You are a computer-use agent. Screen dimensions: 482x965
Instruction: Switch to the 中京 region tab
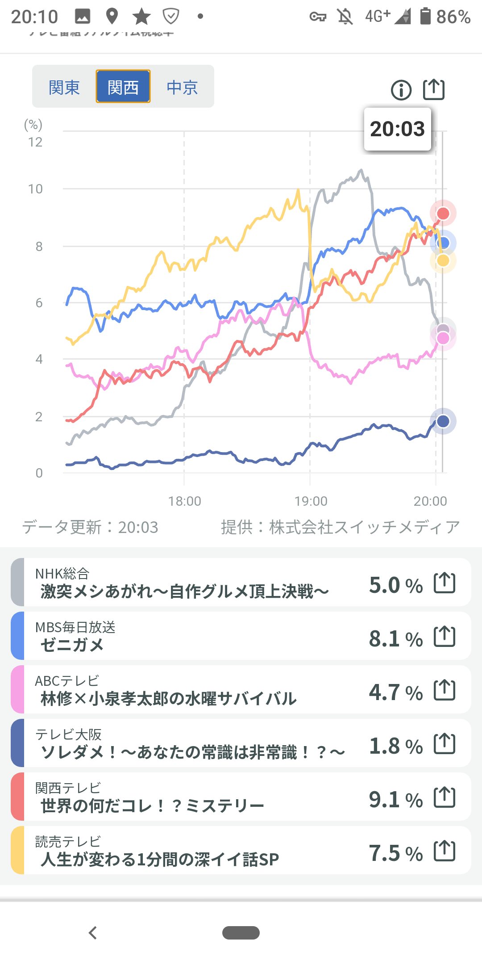tap(182, 87)
